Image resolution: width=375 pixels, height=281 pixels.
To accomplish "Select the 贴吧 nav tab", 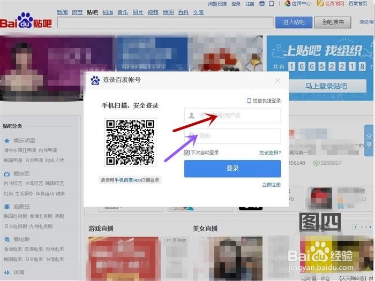I will (x=92, y=12).
